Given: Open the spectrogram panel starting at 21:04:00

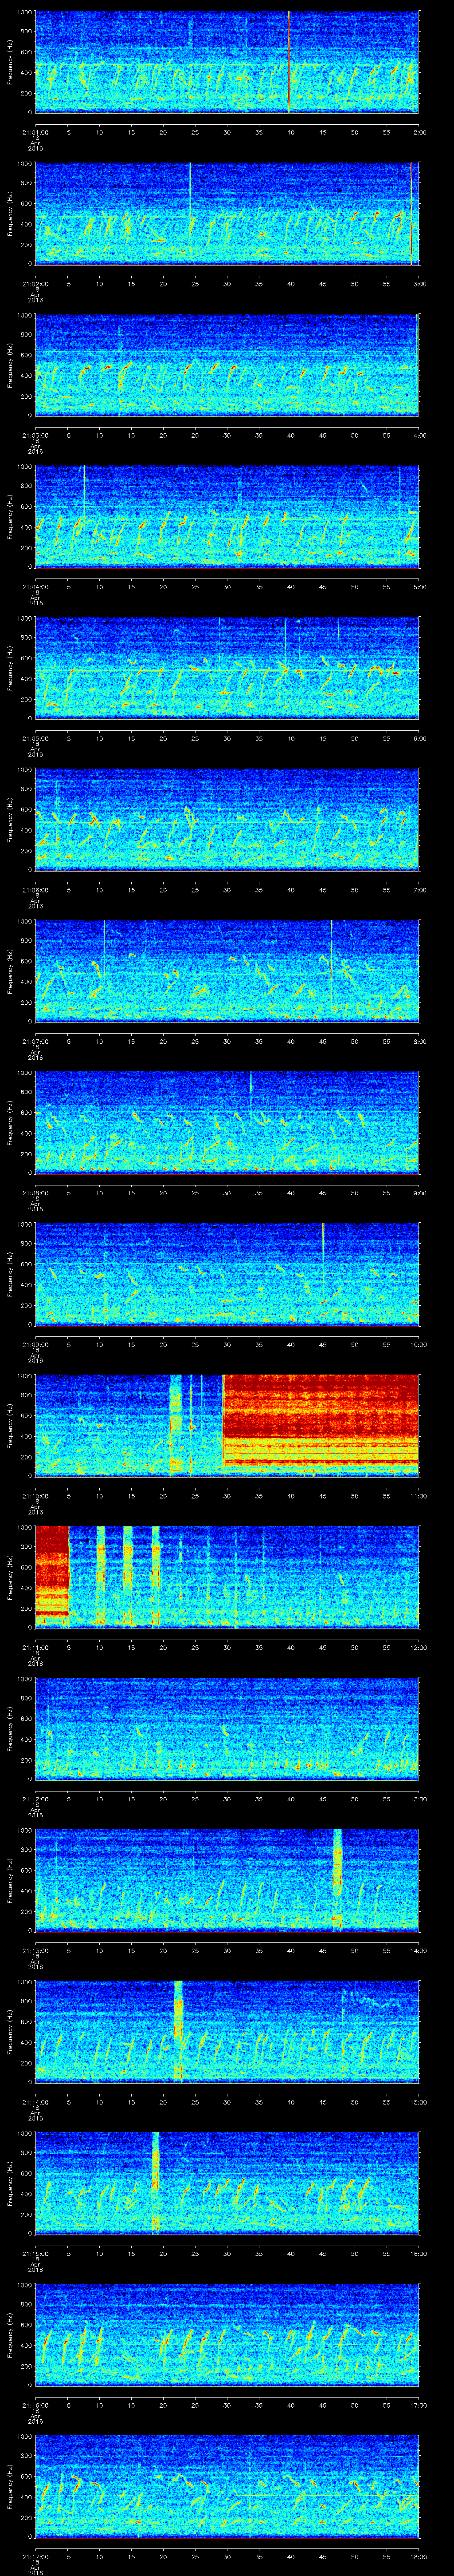Looking at the screenshot, I should click(227, 516).
